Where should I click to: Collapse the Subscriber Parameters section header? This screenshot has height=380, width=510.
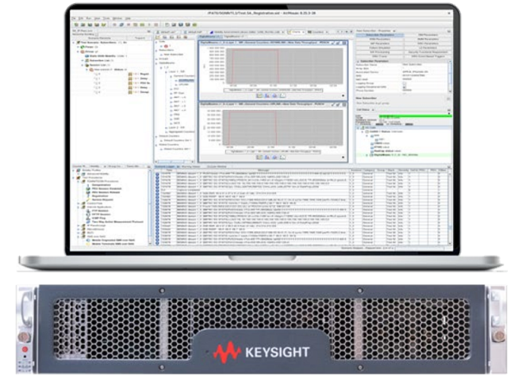(359, 61)
